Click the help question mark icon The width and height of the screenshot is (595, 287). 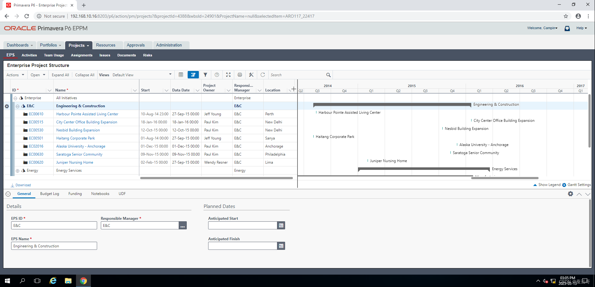[217, 75]
